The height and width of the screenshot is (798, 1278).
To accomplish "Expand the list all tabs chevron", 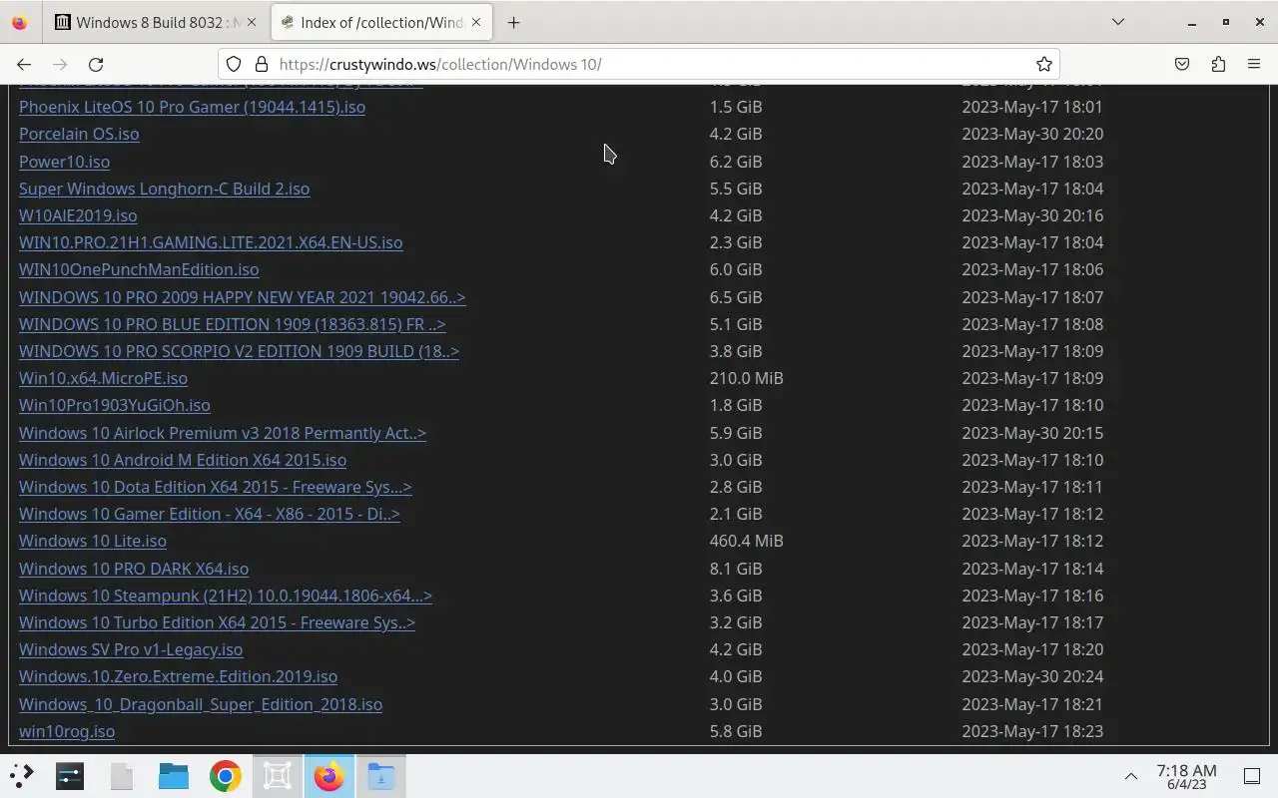I will pyautogui.click(x=1118, y=22).
